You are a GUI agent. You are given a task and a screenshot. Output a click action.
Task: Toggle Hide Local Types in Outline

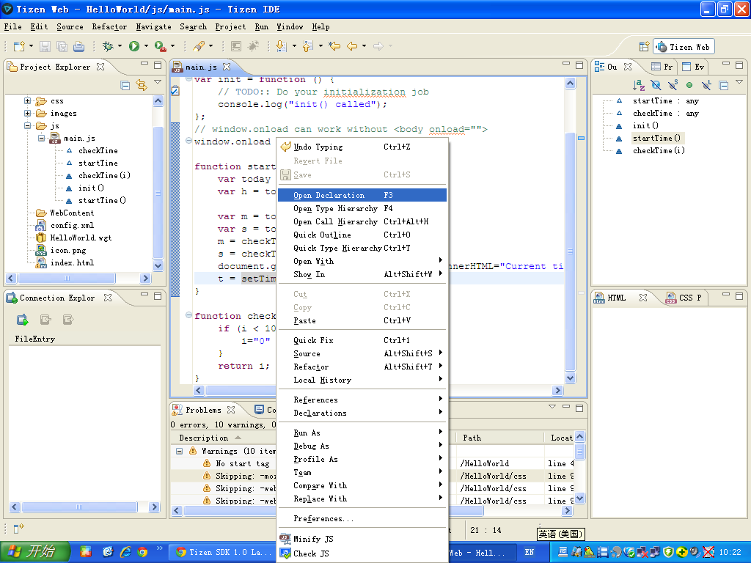point(706,85)
